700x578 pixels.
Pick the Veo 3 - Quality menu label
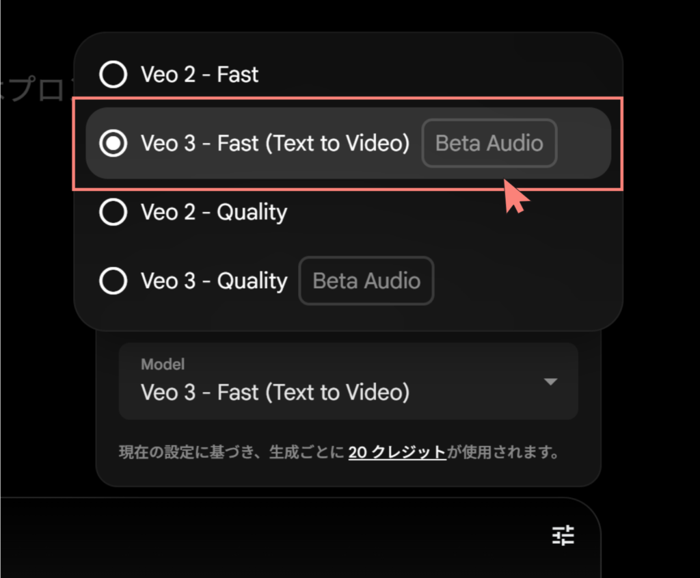[x=214, y=280]
